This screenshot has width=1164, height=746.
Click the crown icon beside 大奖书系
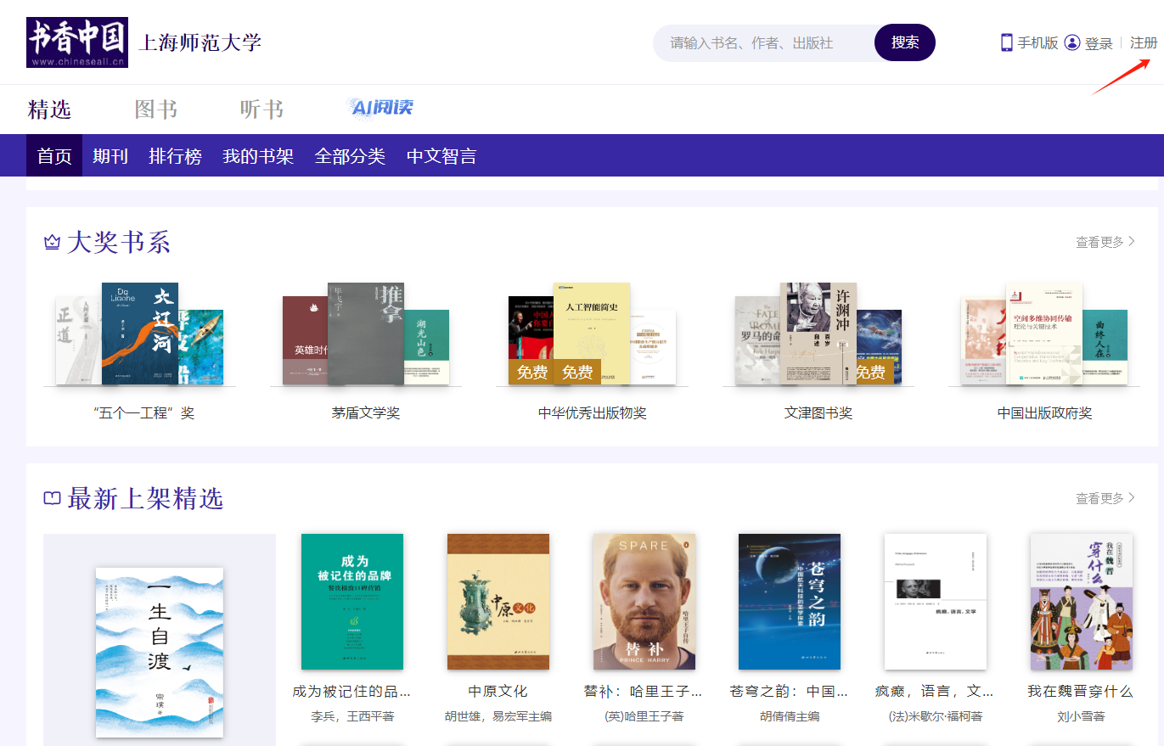pyautogui.click(x=53, y=243)
